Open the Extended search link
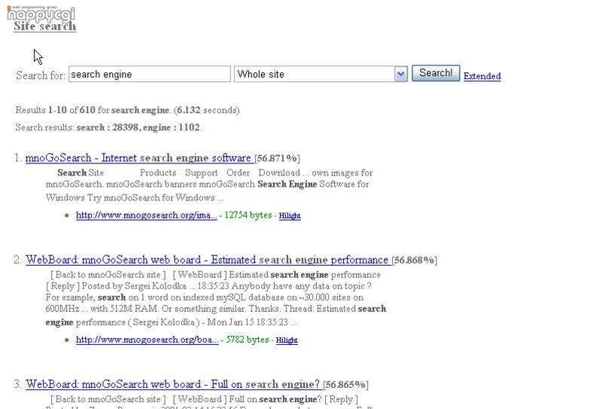 482,76
